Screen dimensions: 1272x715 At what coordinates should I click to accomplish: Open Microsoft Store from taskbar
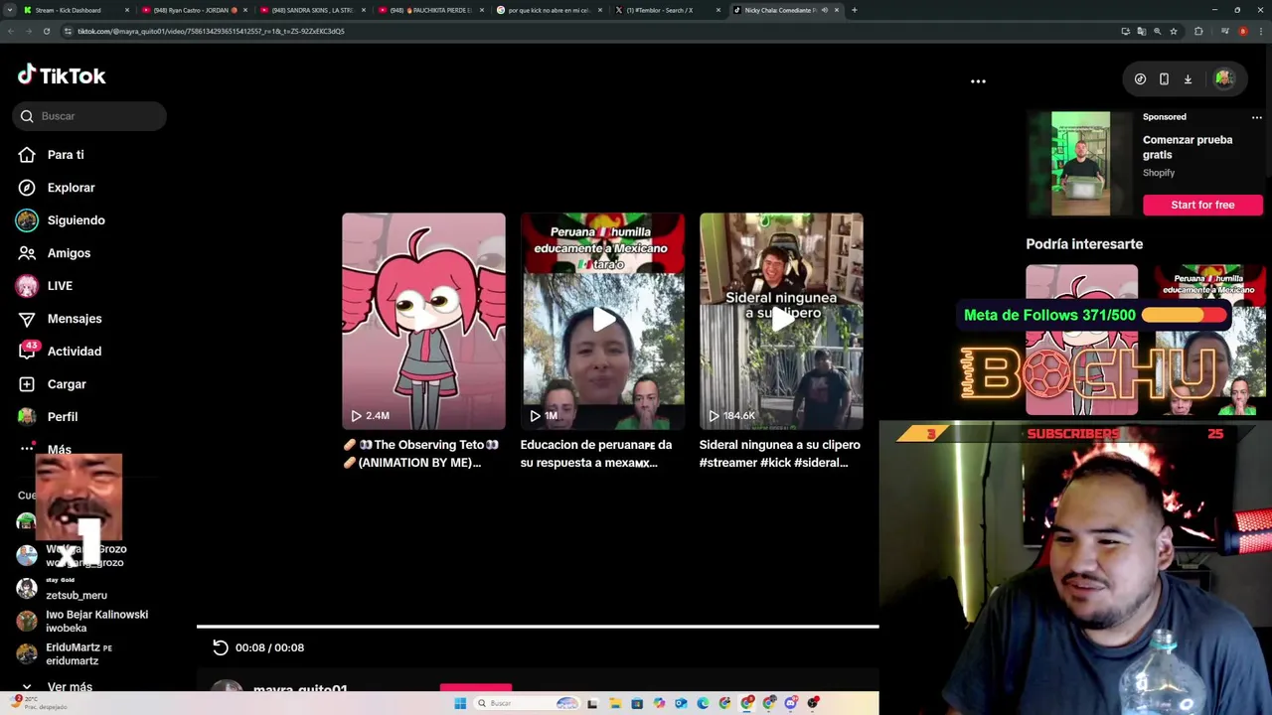coord(637,703)
